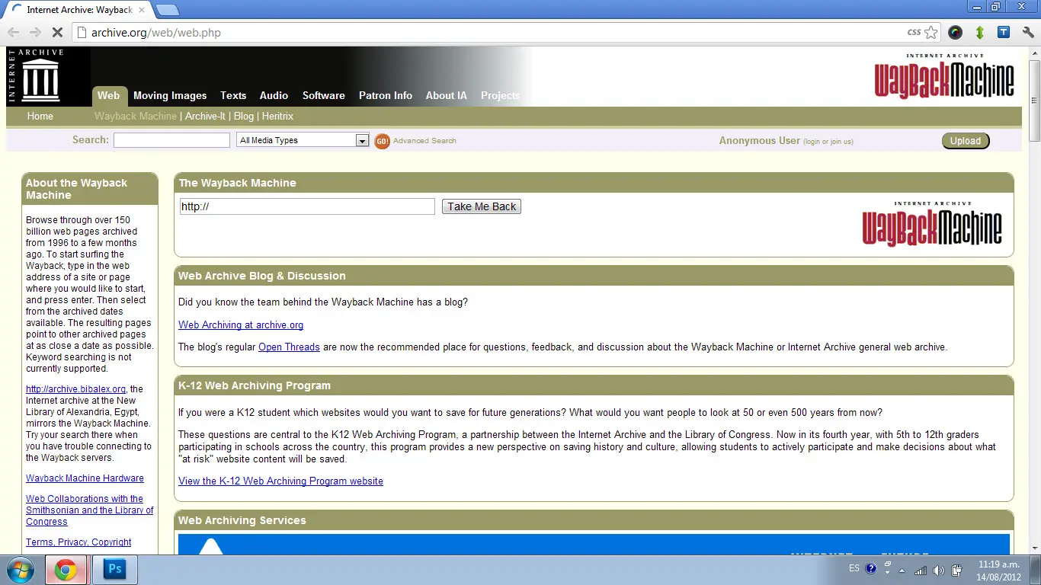Click the Web Archiving Services banner image
This screenshot has height=585, width=1041.
(x=594, y=544)
